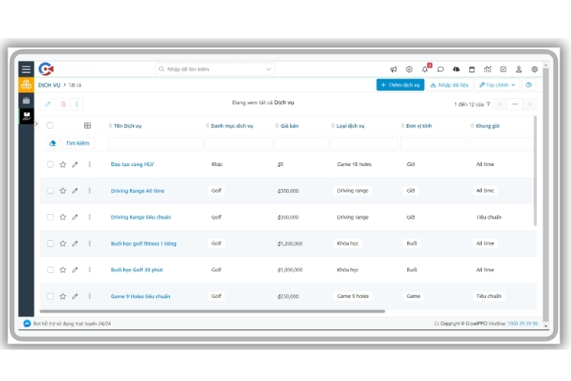Screen dimensions: 571x381
Task: Click the settings gear icon
Action: click(534, 69)
